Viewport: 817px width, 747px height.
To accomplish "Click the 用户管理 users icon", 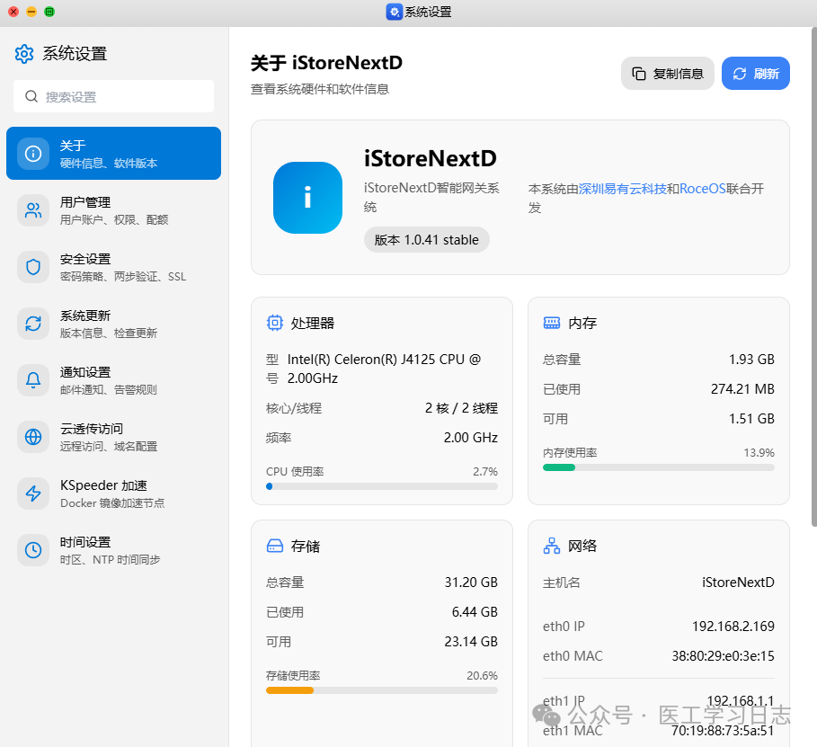I will coord(33,210).
